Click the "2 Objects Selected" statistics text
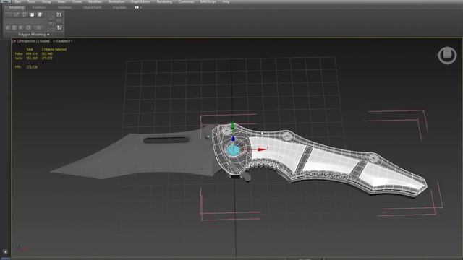 tap(54, 49)
